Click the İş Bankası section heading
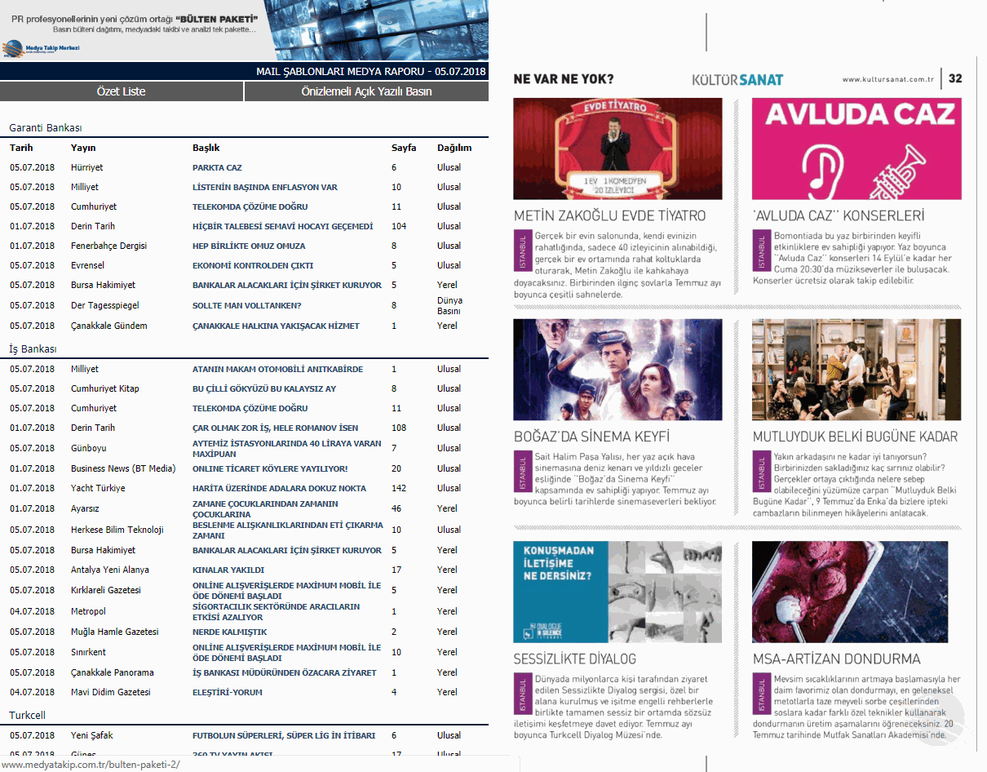Image resolution: width=987 pixels, height=772 pixels. click(x=33, y=348)
